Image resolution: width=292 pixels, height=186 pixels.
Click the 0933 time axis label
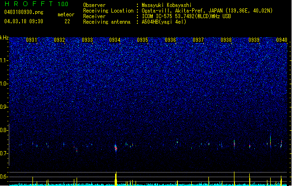point(87,40)
